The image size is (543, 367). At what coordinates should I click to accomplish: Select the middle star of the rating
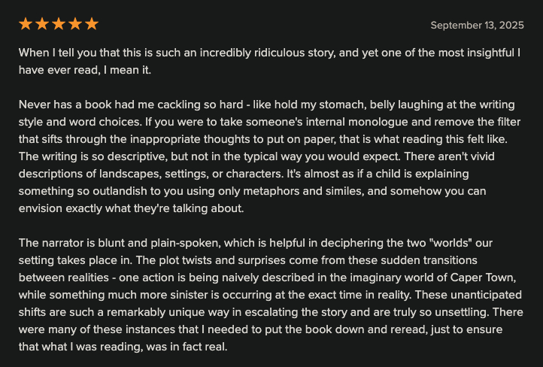click(x=59, y=24)
